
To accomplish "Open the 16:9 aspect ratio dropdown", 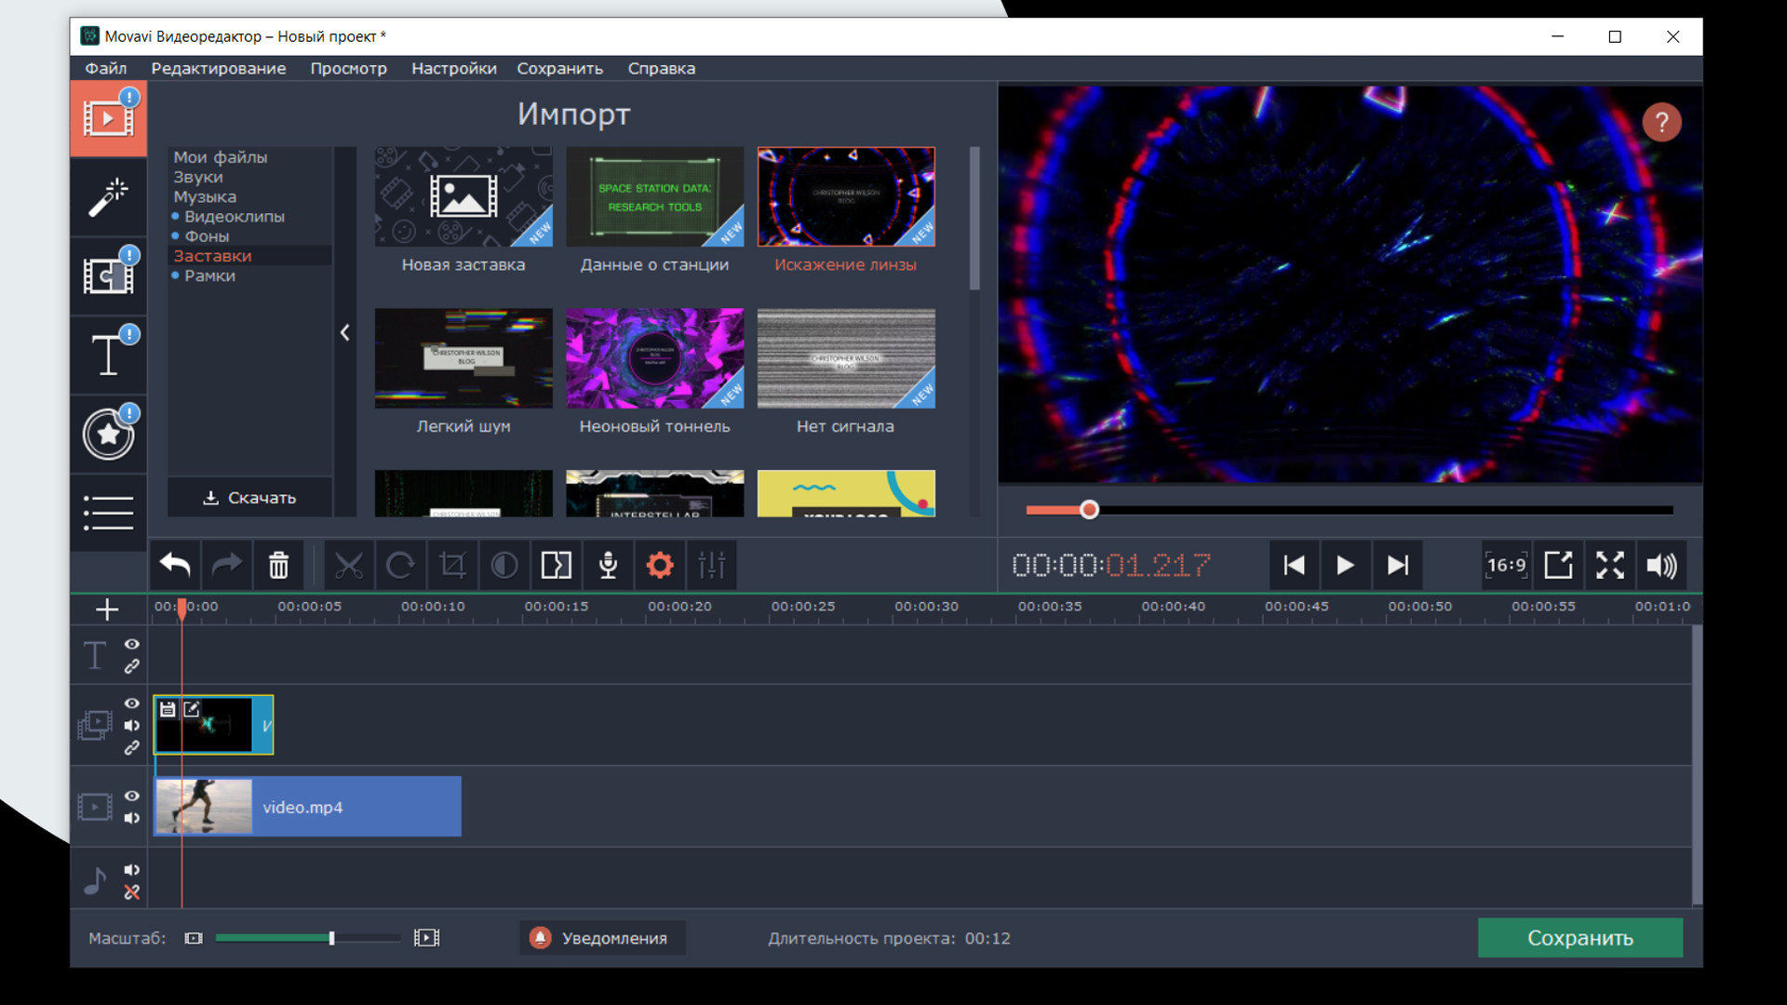I will pos(1506,565).
